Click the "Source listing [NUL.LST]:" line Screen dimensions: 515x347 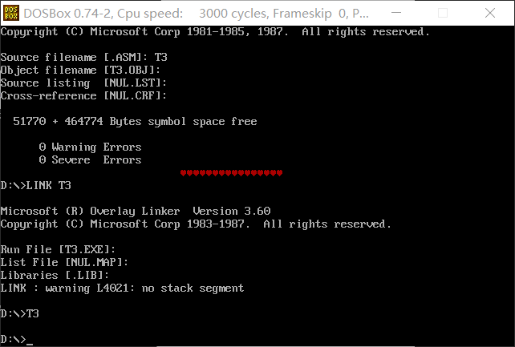point(83,83)
